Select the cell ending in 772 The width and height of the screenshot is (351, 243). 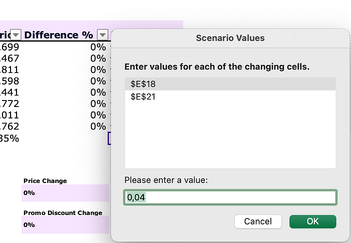pos(10,103)
